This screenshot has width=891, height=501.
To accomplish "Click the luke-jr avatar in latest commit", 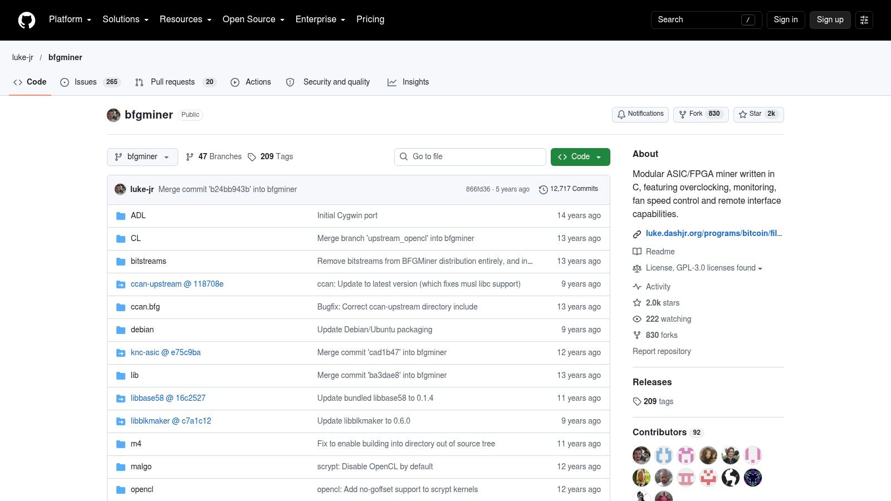I will pos(120,189).
